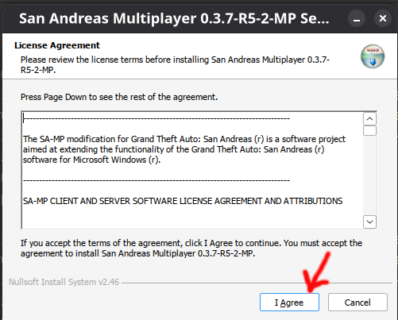The height and width of the screenshot is (320, 398).
Task: Click the NSIS installer globe icon
Action: point(373,56)
